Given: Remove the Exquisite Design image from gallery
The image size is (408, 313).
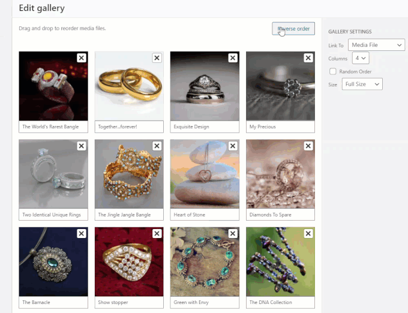Looking at the screenshot, I should coord(233,58).
